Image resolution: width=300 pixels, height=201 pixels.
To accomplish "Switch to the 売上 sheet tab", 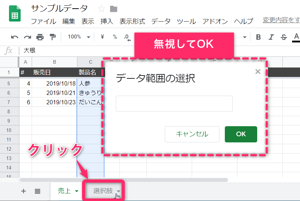I will [x=64, y=191].
